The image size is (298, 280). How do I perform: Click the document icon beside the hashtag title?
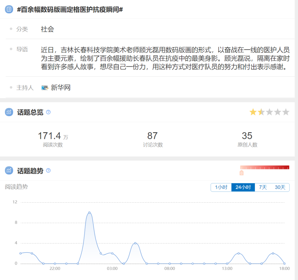click(9, 9)
